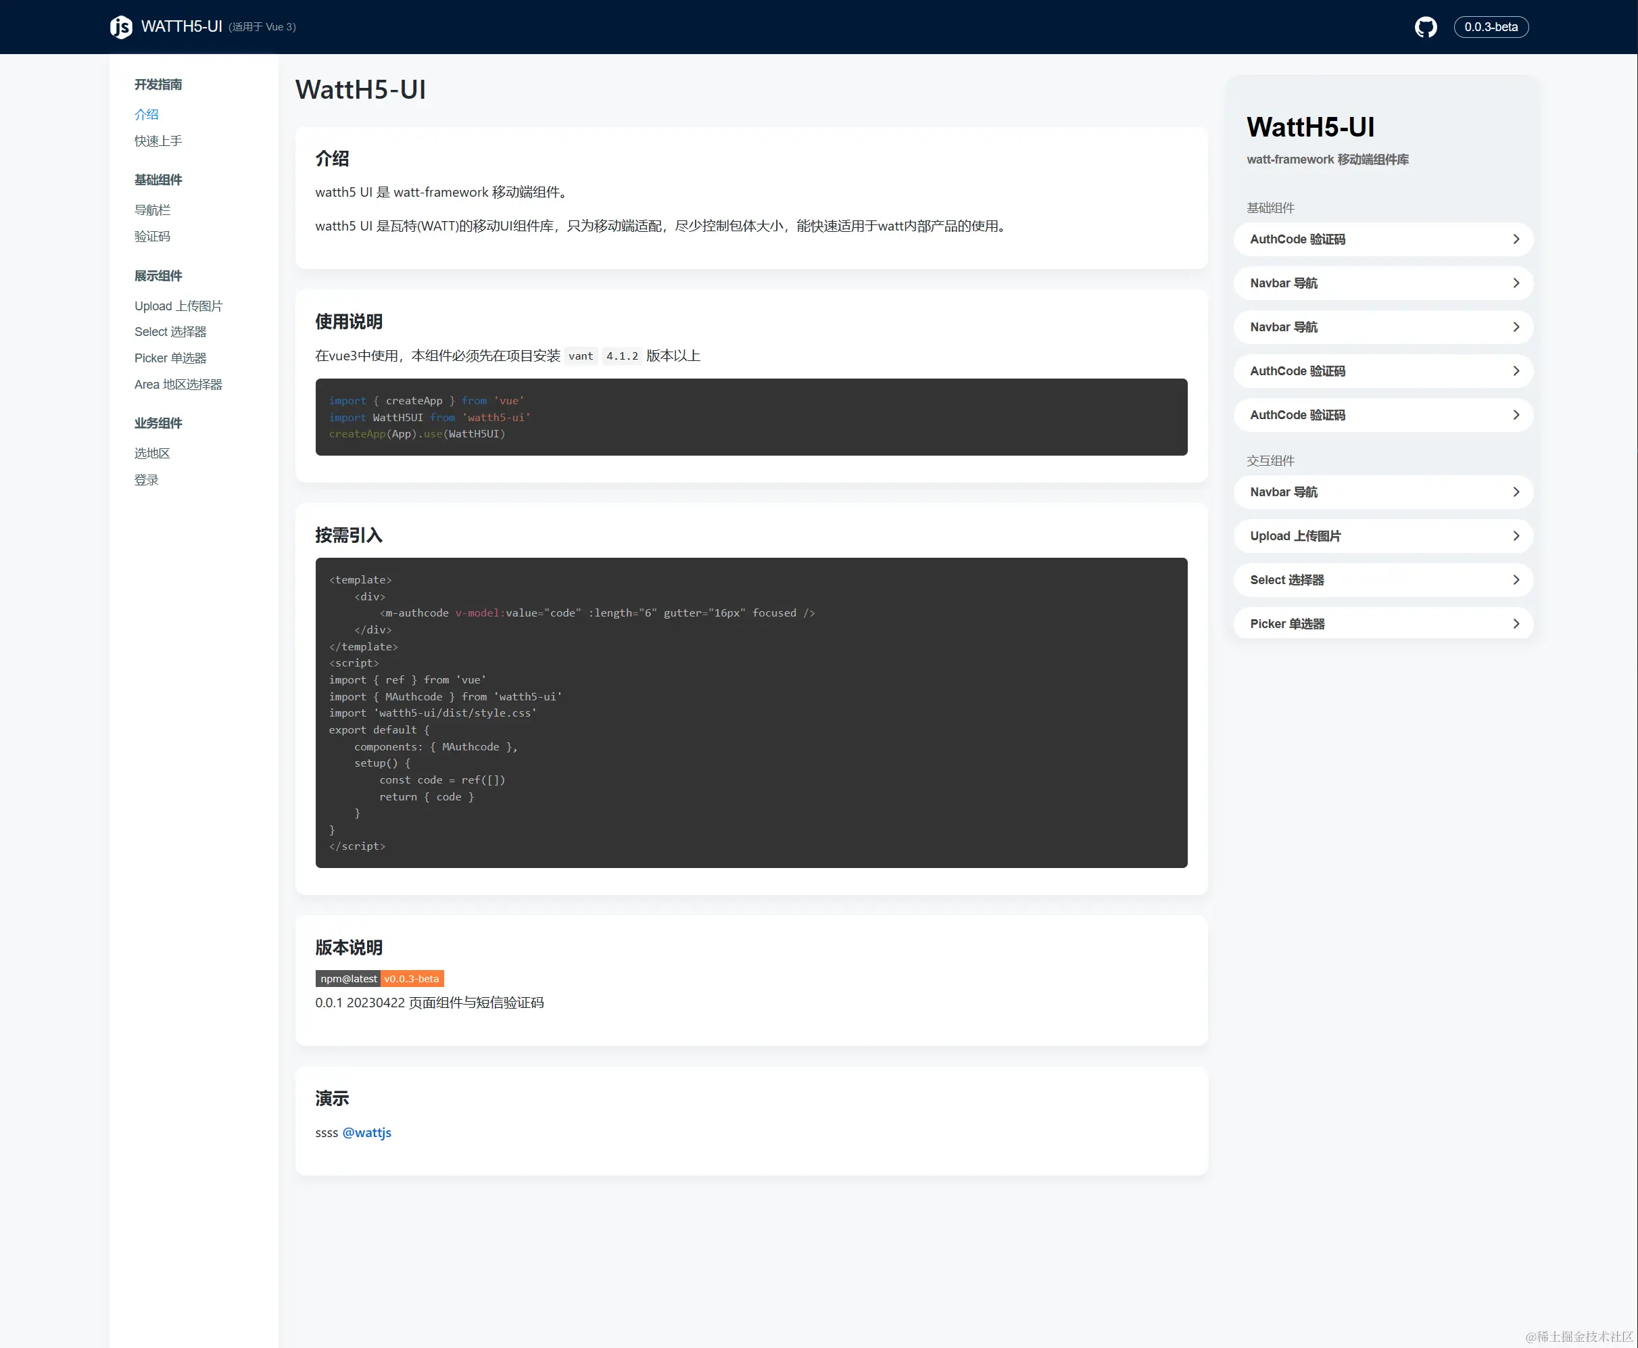
Task: Select 介绍 in the sidebar
Action: pos(147,114)
